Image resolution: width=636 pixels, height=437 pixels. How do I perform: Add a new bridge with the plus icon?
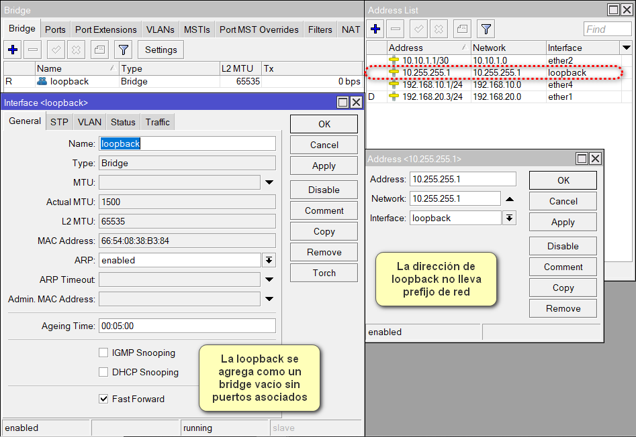point(12,50)
